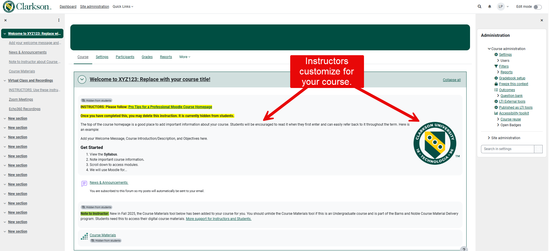This screenshot has width=549, height=251.
Task: Click the chart icon beside Accessibility toolkit
Action: tap(496, 113)
